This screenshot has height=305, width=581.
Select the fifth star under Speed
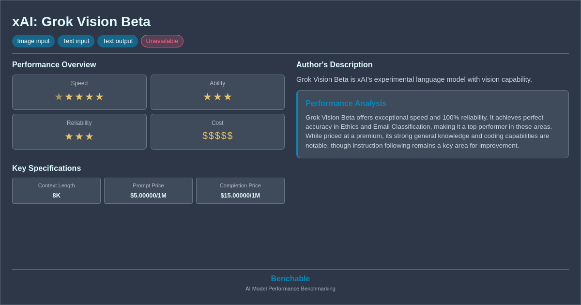pyautogui.click(x=99, y=96)
